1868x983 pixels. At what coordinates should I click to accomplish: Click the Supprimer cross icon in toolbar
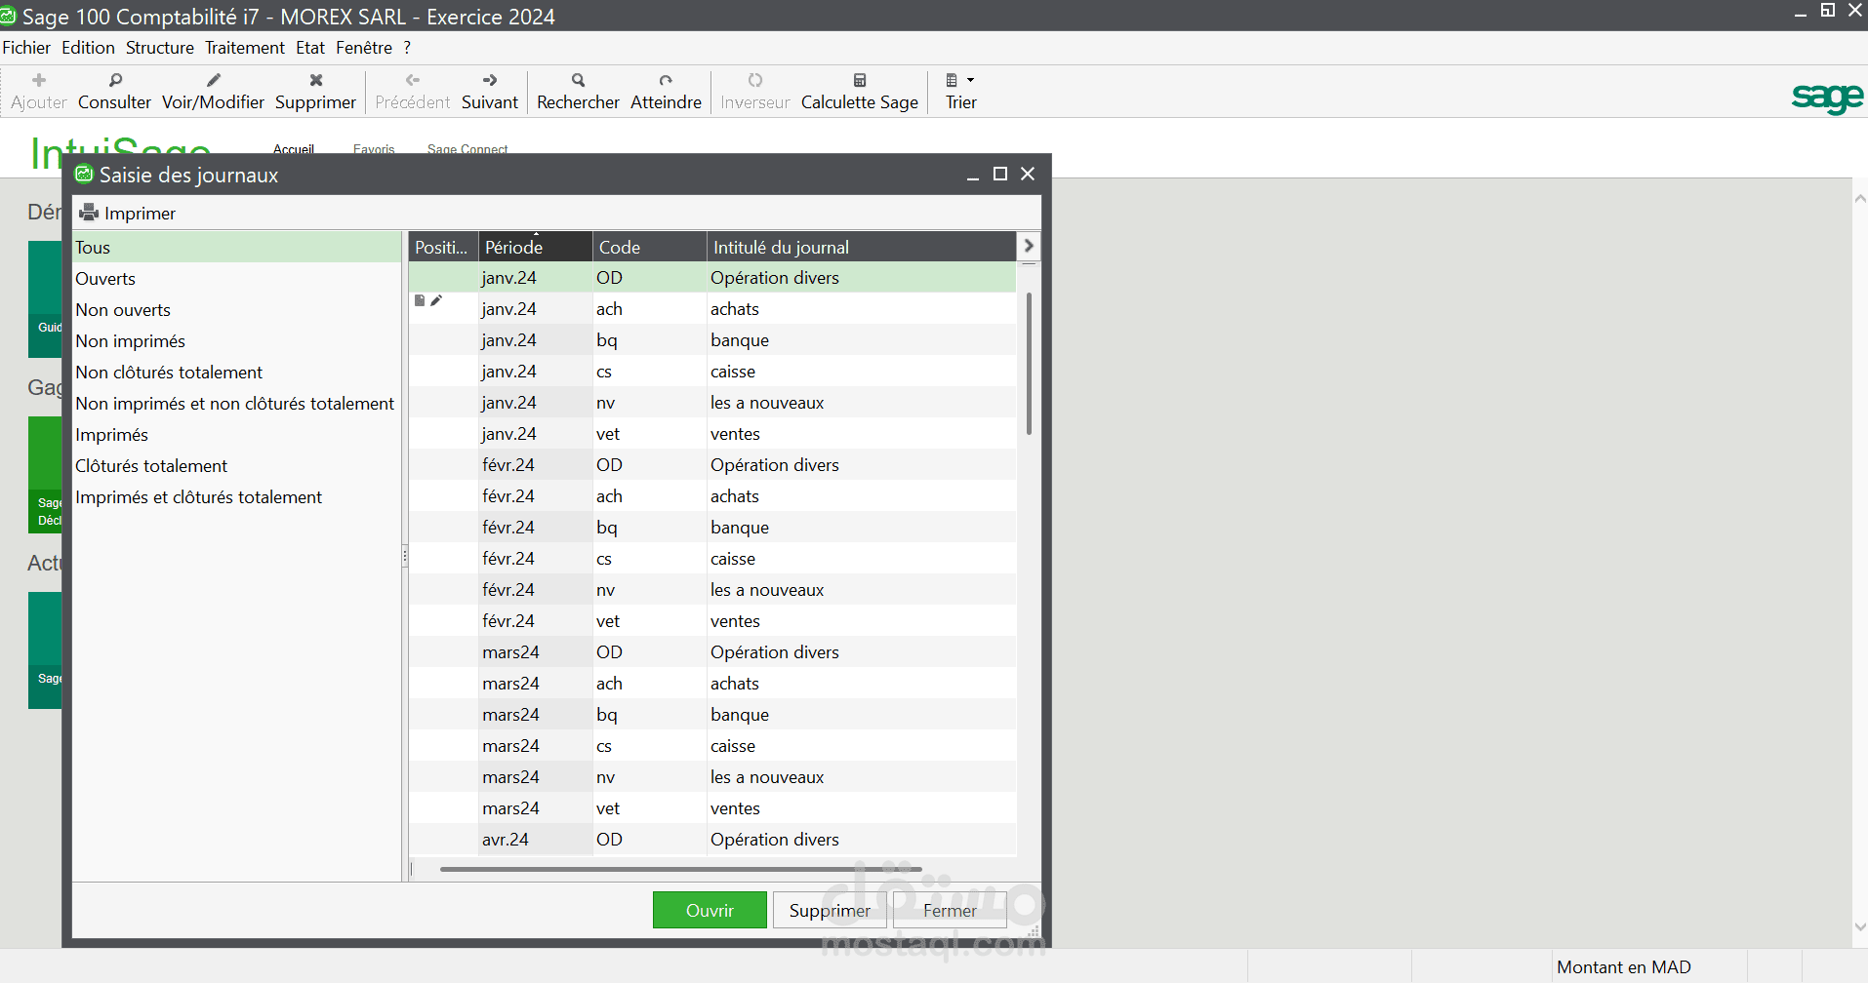click(x=316, y=80)
